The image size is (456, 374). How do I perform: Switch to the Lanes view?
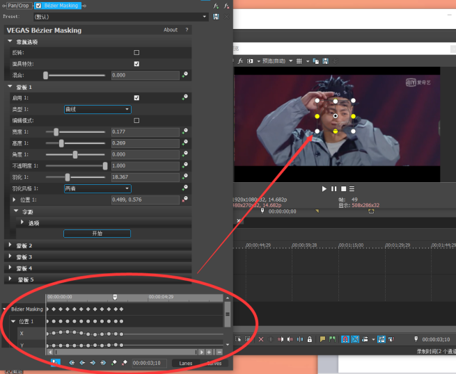pyautogui.click(x=186, y=363)
